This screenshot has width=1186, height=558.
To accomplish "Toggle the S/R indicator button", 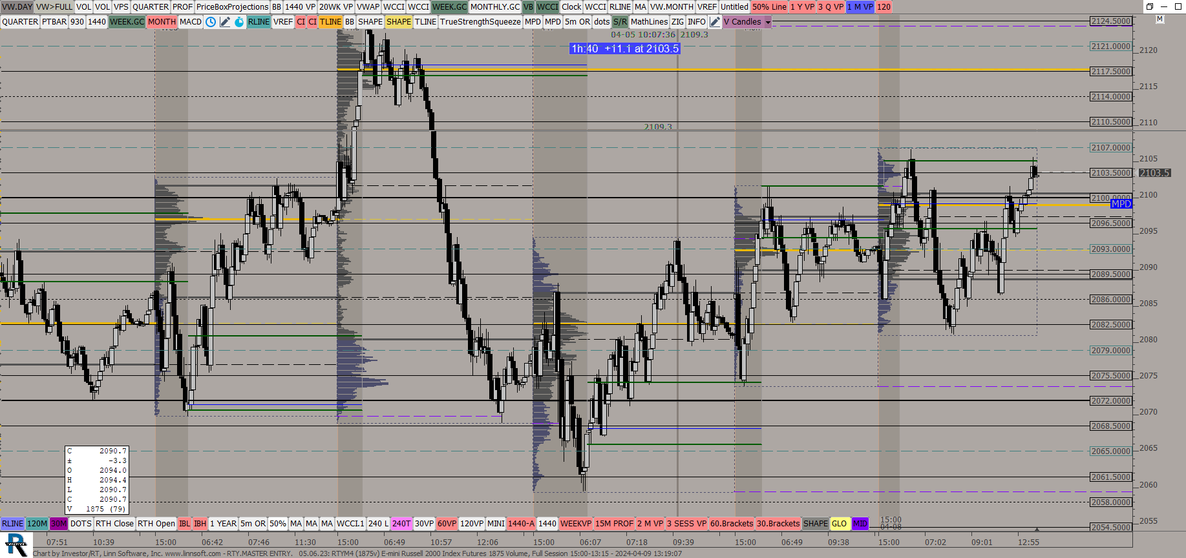I will click(620, 22).
